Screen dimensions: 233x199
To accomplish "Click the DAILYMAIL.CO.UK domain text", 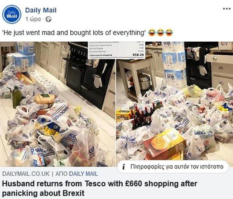I will click(26, 174).
